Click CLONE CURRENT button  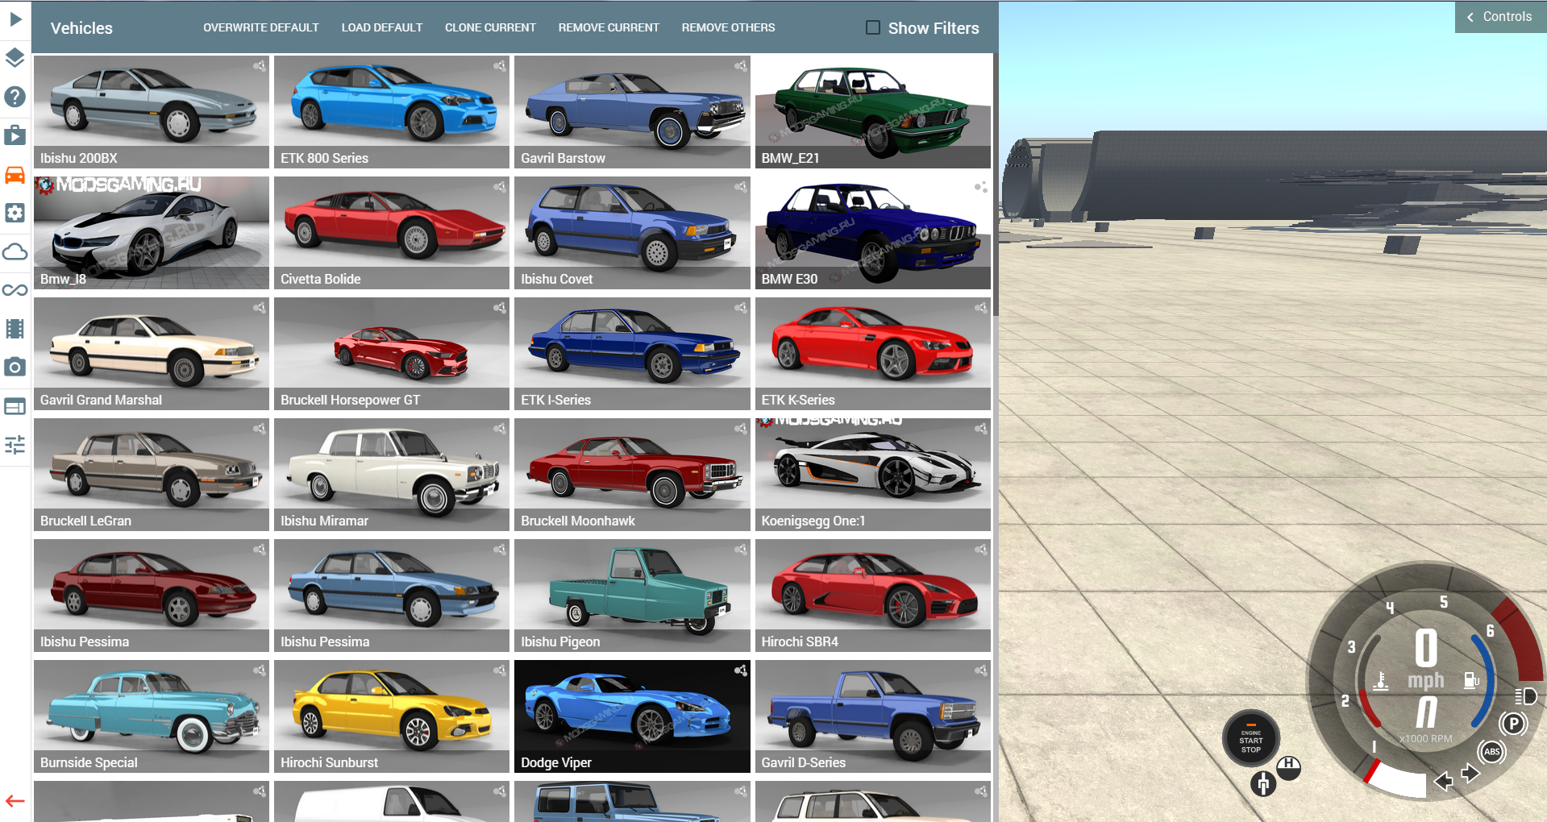click(490, 27)
